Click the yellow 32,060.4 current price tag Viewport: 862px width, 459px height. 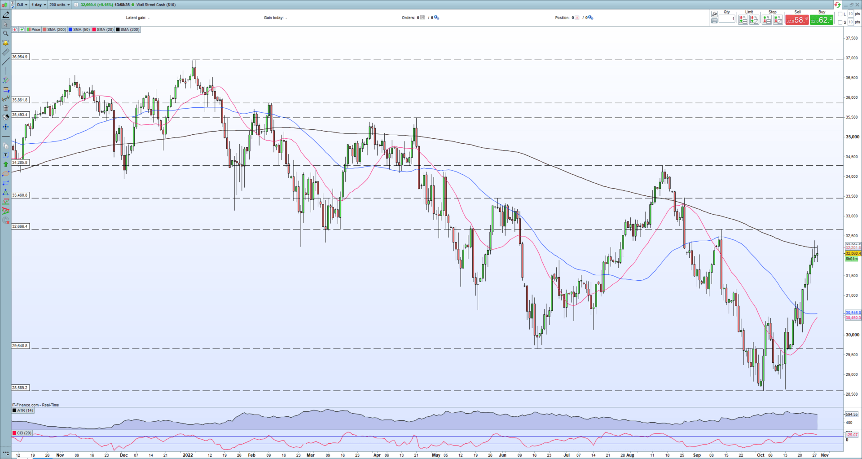pos(853,253)
